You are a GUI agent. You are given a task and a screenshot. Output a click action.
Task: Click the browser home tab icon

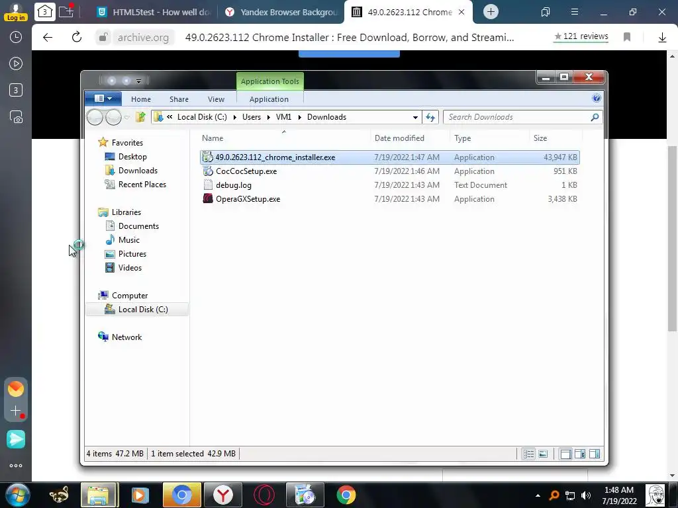pos(45,12)
